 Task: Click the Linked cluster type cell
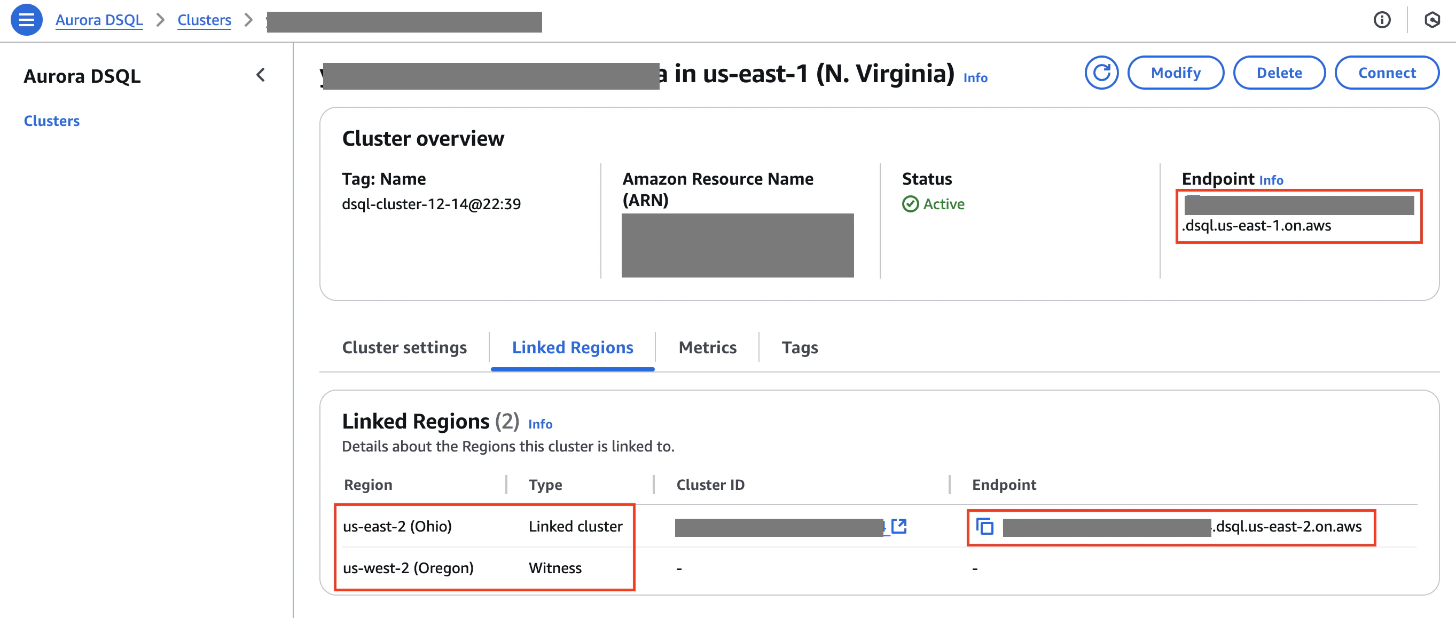point(575,527)
